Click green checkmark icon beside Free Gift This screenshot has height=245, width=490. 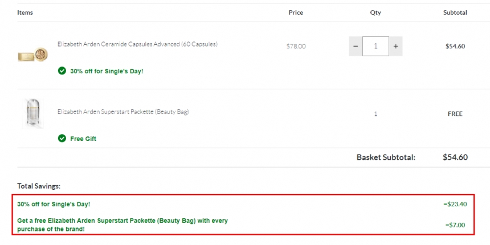[x=62, y=138]
